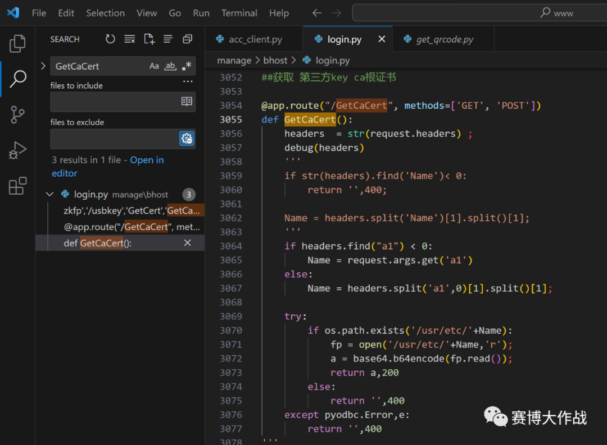Refresh search results
Viewport: 607px width, 445px height.
click(110, 39)
